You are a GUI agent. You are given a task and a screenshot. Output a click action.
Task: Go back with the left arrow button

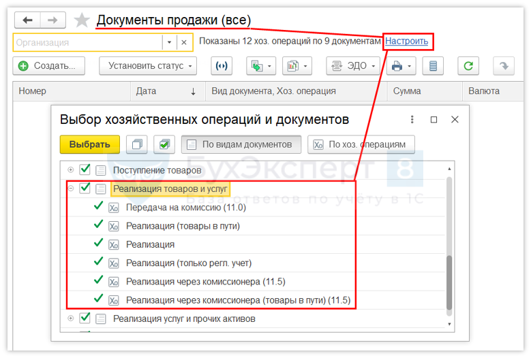coord(27,20)
